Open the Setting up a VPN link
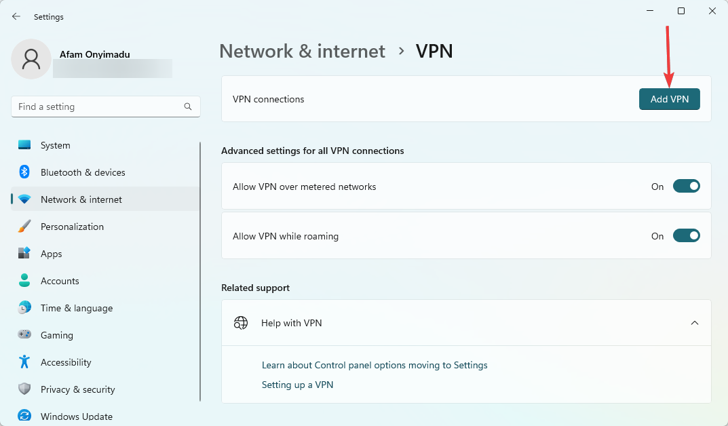 click(x=297, y=385)
